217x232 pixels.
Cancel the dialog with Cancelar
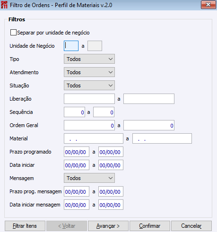pyautogui.click(x=191, y=226)
